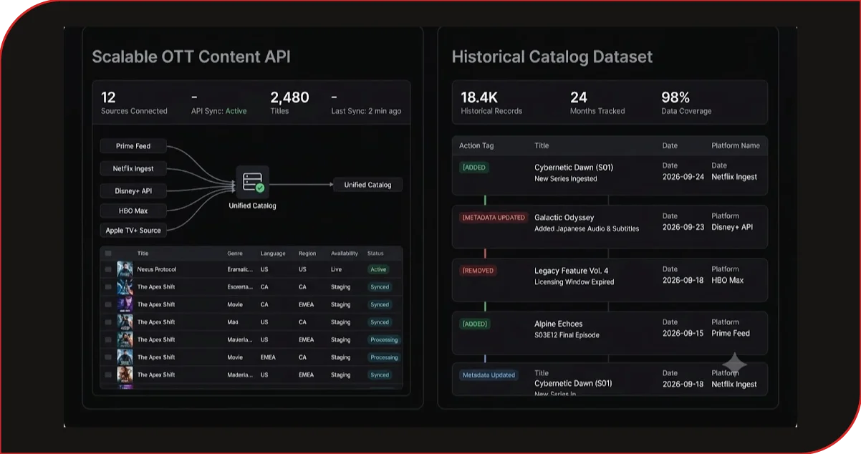Click 'Added Japanese Audio & Subtitles' text

tap(587, 229)
